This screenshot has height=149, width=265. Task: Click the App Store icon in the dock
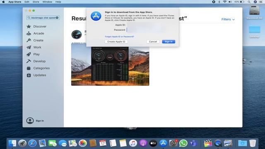click(x=163, y=143)
